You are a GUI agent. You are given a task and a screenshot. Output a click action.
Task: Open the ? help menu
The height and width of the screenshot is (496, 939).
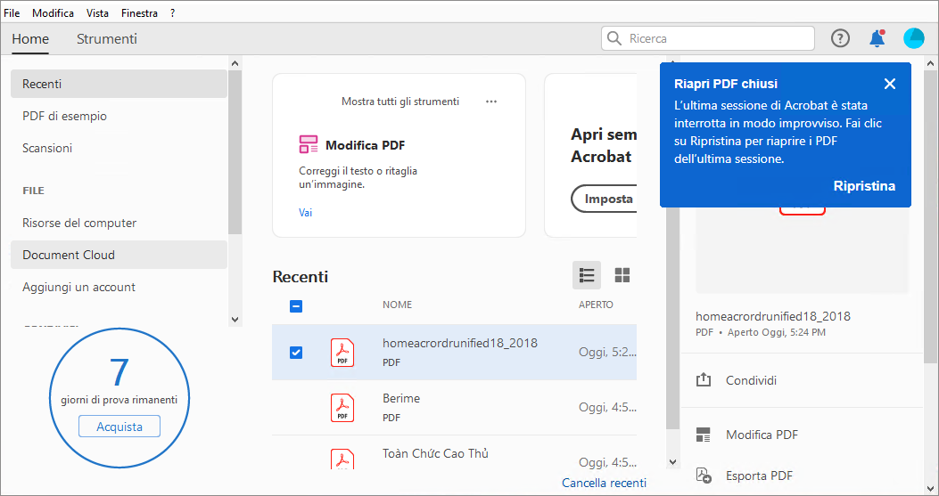click(172, 12)
